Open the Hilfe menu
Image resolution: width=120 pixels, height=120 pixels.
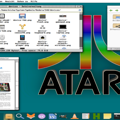34,1
